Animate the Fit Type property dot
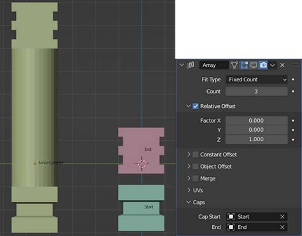The width and height of the screenshot is (302, 236). coord(293,80)
